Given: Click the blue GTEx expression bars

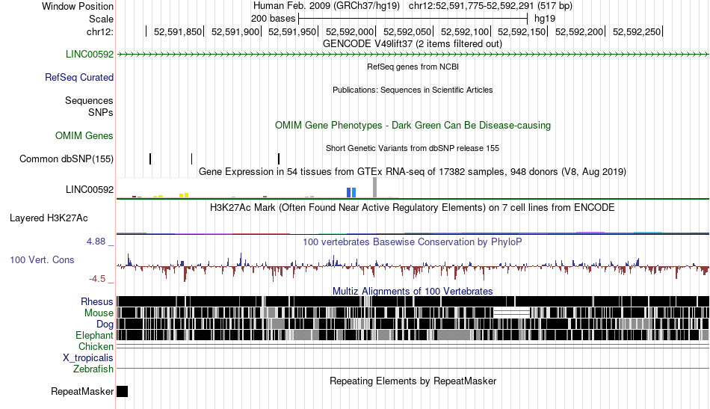Looking at the screenshot, I should [x=351, y=192].
